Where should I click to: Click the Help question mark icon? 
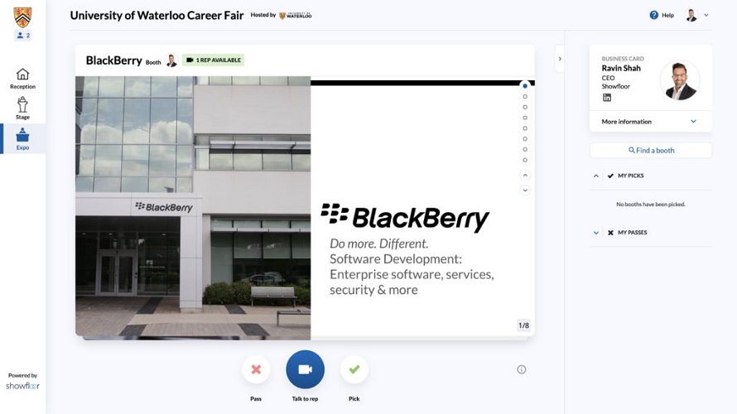654,15
